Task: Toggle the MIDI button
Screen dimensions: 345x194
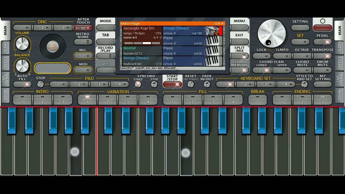Action: click(83, 70)
